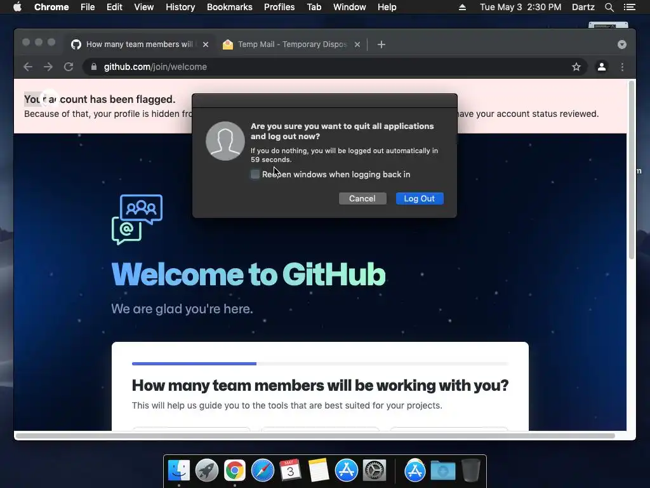Open the Profiles menu
The width and height of the screenshot is (650, 488).
(279, 7)
